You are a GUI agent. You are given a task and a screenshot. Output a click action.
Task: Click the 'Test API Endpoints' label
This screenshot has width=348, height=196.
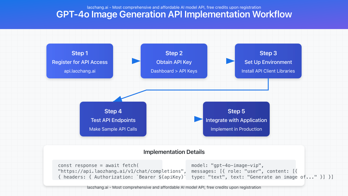tap(113, 120)
